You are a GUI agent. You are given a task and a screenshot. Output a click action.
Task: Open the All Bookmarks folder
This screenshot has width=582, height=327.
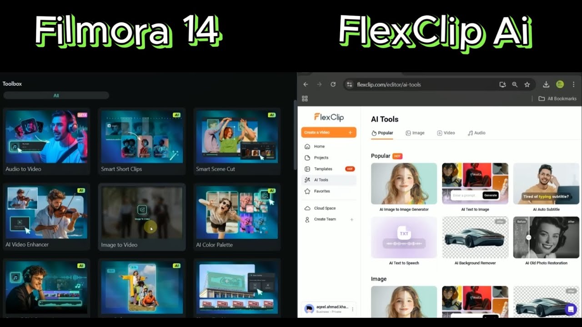[x=557, y=99]
